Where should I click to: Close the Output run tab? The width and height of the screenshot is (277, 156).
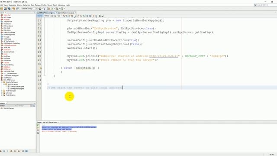pyautogui.click(x=59, y=122)
